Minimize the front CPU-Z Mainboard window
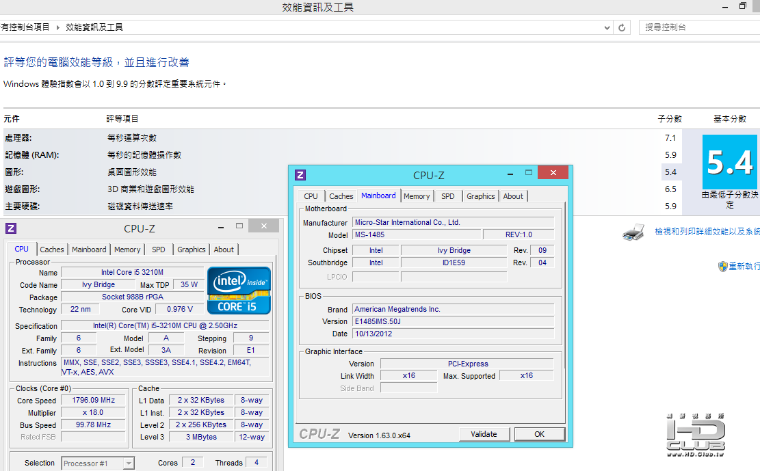Screen dimensions: 760x471 [510, 173]
